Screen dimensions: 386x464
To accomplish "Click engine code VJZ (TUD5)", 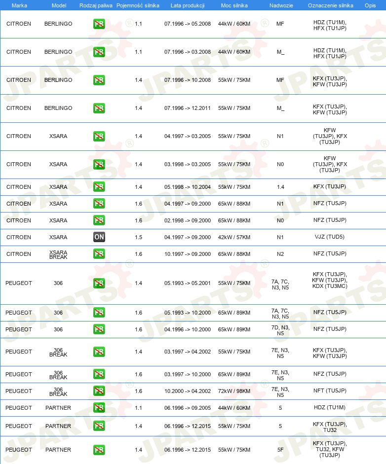I will coord(330,237).
